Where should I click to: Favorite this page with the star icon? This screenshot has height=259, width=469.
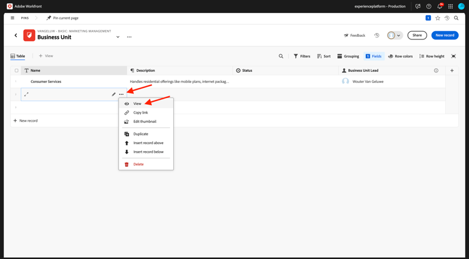point(438,18)
